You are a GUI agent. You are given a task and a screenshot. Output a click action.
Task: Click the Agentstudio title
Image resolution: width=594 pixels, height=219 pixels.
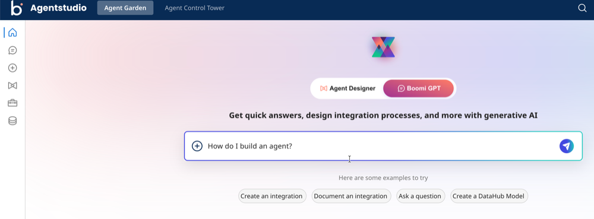[58, 8]
